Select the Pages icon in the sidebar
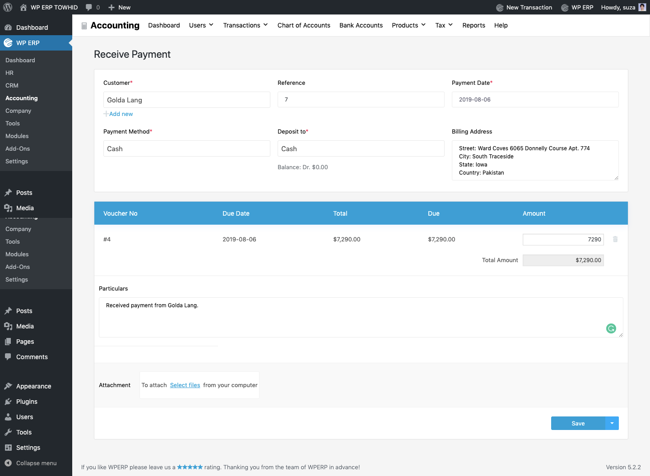 click(9, 342)
